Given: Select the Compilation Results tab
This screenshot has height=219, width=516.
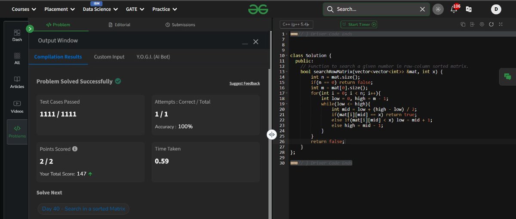Looking at the screenshot, I should coord(58,57).
